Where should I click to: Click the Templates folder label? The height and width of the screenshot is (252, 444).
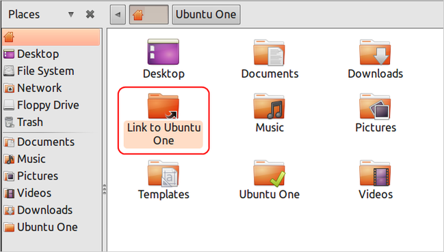point(164,195)
